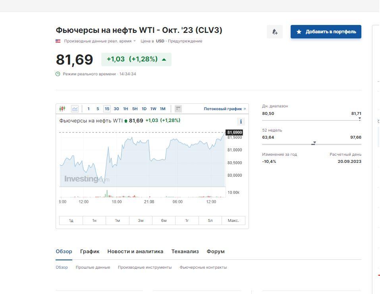This screenshot has width=380, height=294.
Task: Click the '63,64' 52-week low value
Action: coord(268,137)
